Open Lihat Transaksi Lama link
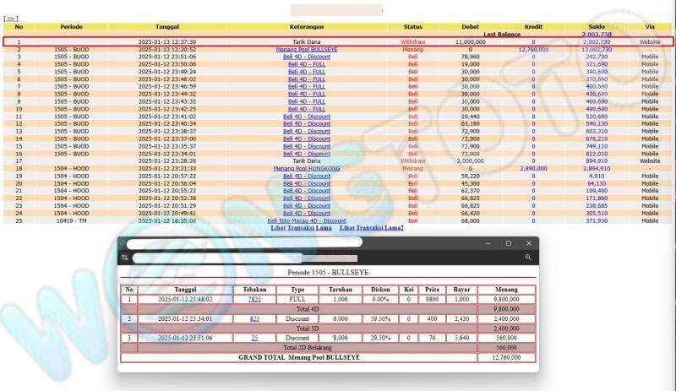676x391 pixels. coord(299,228)
